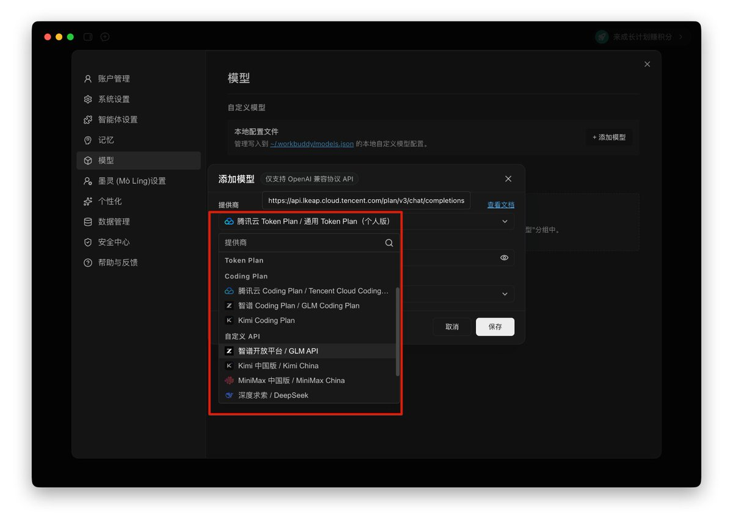
Task: Open the 查看文档 link
Action: [x=501, y=205]
